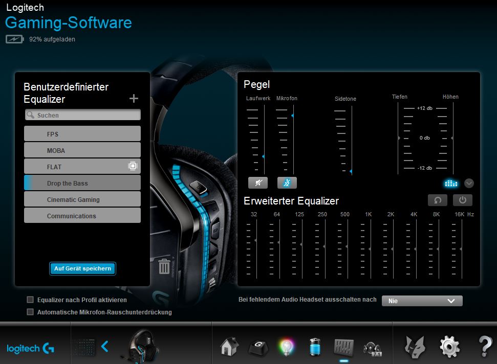This screenshot has height=364, width=497.
Task: Select the Drop the Bass preset
Action: pos(82,183)
